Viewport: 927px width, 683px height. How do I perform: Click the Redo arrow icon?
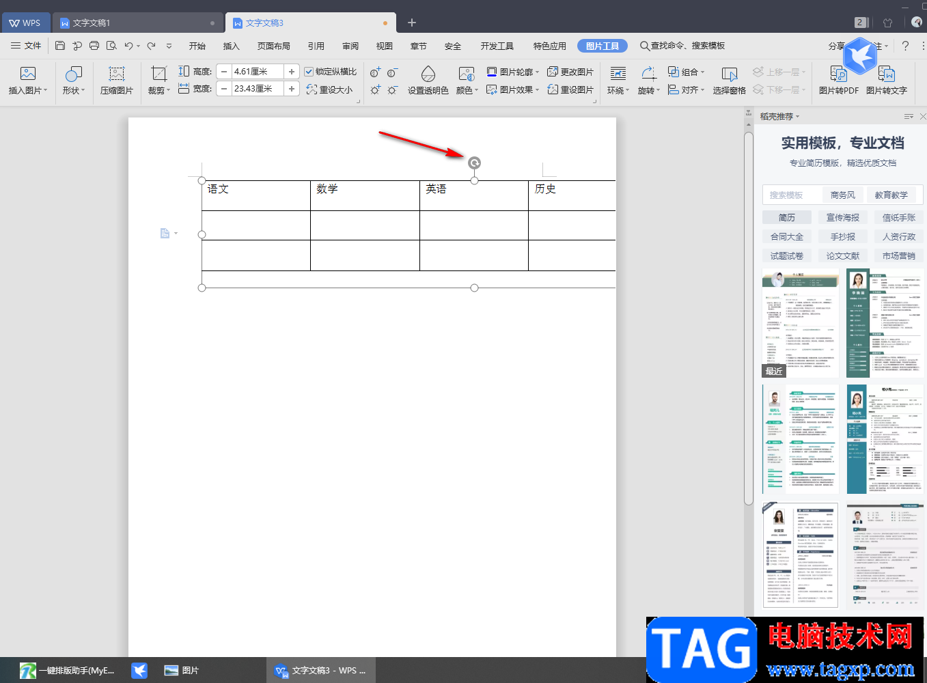[x=151, y=46]
